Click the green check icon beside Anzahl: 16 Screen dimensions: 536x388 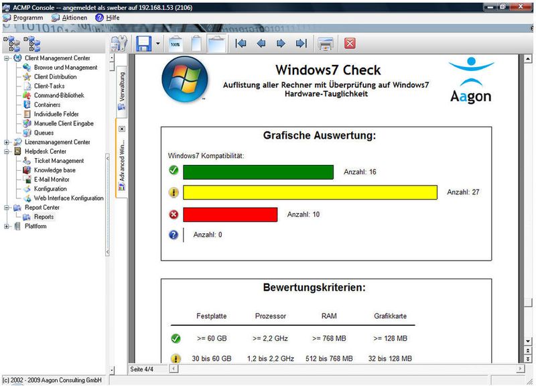(x=174, y=170)
